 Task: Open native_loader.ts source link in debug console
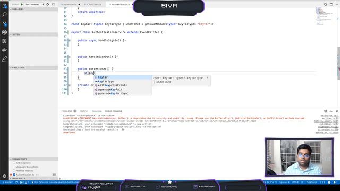[x=326, y=121]
